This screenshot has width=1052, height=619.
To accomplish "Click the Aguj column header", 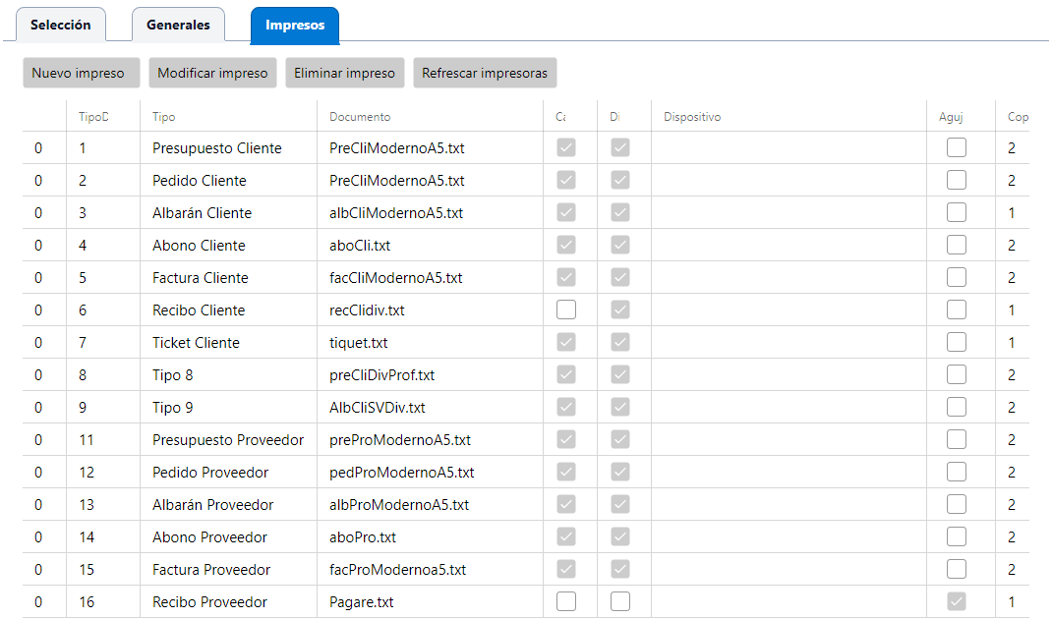I will (961, 117).
